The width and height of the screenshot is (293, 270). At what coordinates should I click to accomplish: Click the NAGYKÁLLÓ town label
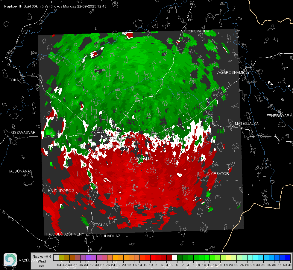tap(142, 158)
